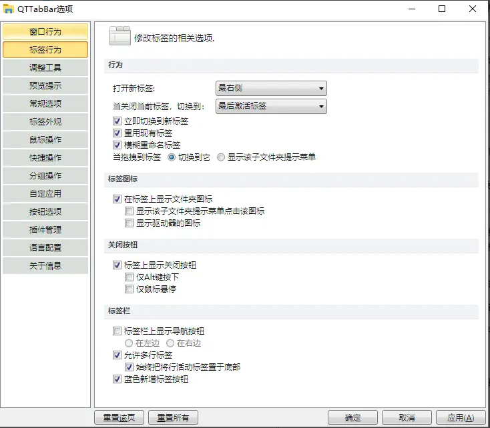Toggle 模糊重命名标签 checkbox
490x428 pixels.
click(117, 145)
